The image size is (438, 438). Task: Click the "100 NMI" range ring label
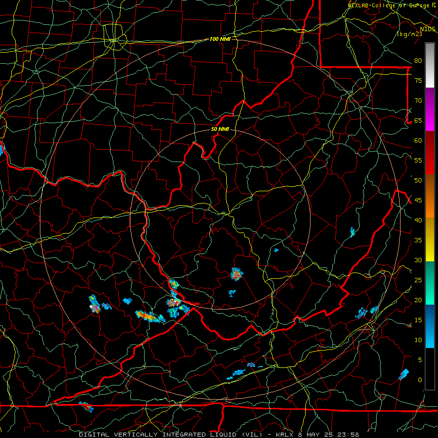pyautogui.click(x=220, y=39)
